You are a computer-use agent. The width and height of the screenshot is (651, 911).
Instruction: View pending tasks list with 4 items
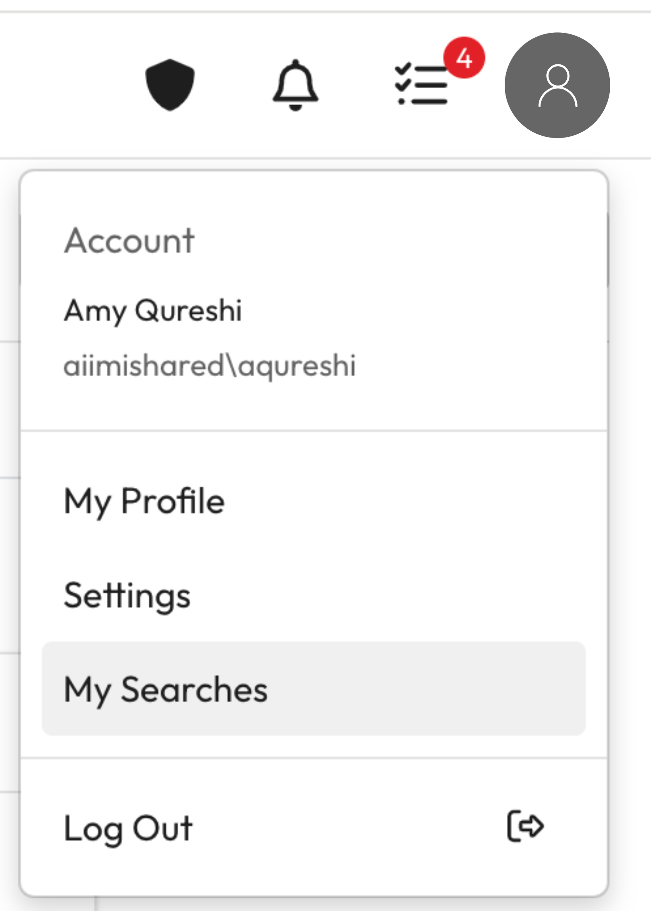pyautogui.click(x=421, y=85)
